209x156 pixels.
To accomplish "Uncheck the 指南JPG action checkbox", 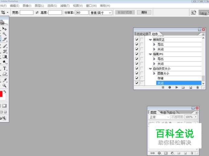I will click(137, 54).
